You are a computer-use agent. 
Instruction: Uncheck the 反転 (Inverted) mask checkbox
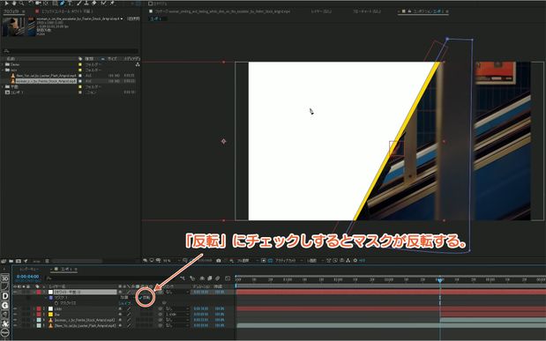pos(140,298)
